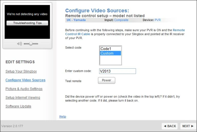This screenshot has width=197, height=132.
Task: Open Configure Video Sources settings
Action: (x=25, y=80)
